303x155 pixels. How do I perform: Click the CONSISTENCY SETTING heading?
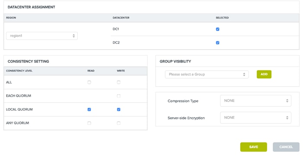click(28, 62)
